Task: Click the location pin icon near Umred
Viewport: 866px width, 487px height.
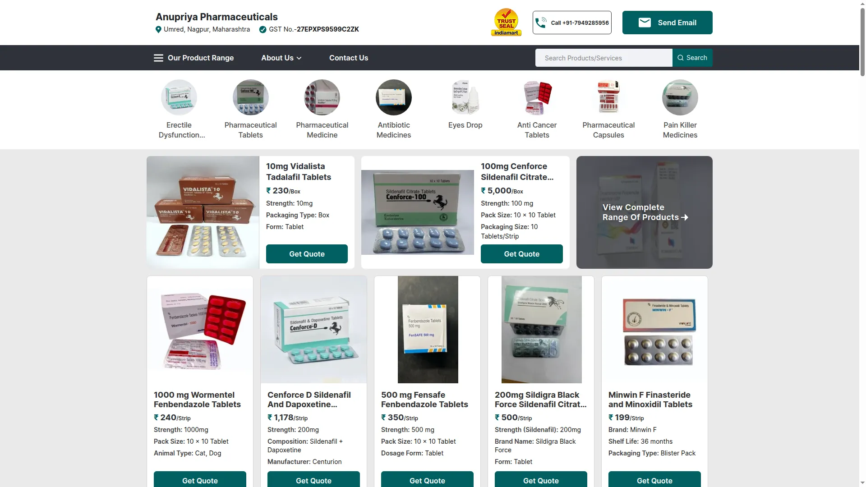Action: pos(158,29)
